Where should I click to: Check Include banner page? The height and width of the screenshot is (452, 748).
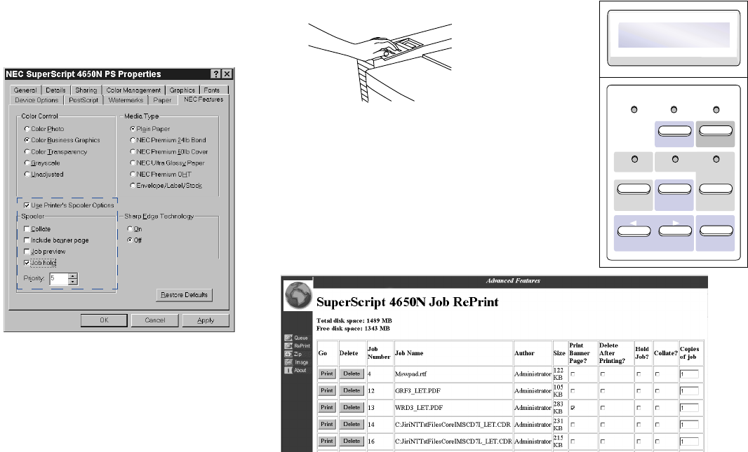point(27,240)
